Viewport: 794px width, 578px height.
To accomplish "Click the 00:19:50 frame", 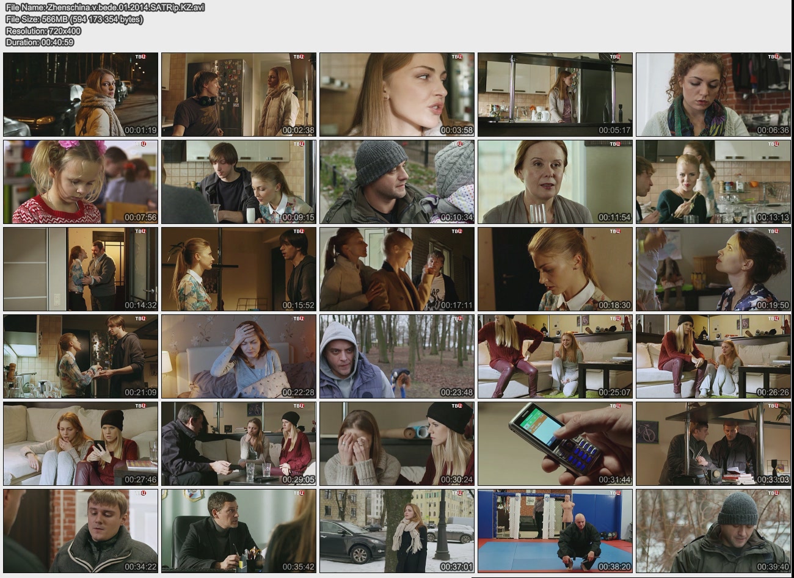I will click(x=713, y=269).
